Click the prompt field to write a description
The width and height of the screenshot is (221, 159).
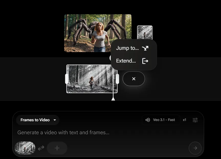tap(77, 132)
